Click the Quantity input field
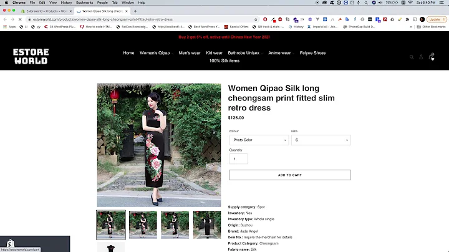The width and height of the screenshot is (449, 252). pyautogui.click(x=238, y=159)
